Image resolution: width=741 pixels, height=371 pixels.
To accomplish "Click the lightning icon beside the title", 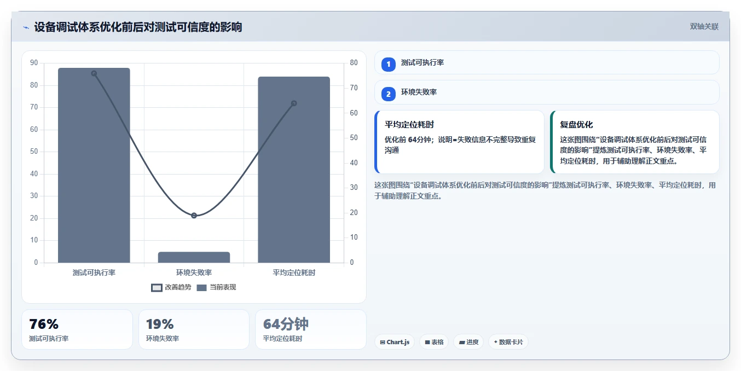I will pyautogui.click(x=26, y=27).
